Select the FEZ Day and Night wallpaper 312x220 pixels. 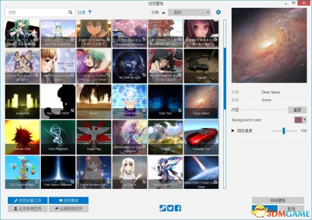tap(22, 172)
